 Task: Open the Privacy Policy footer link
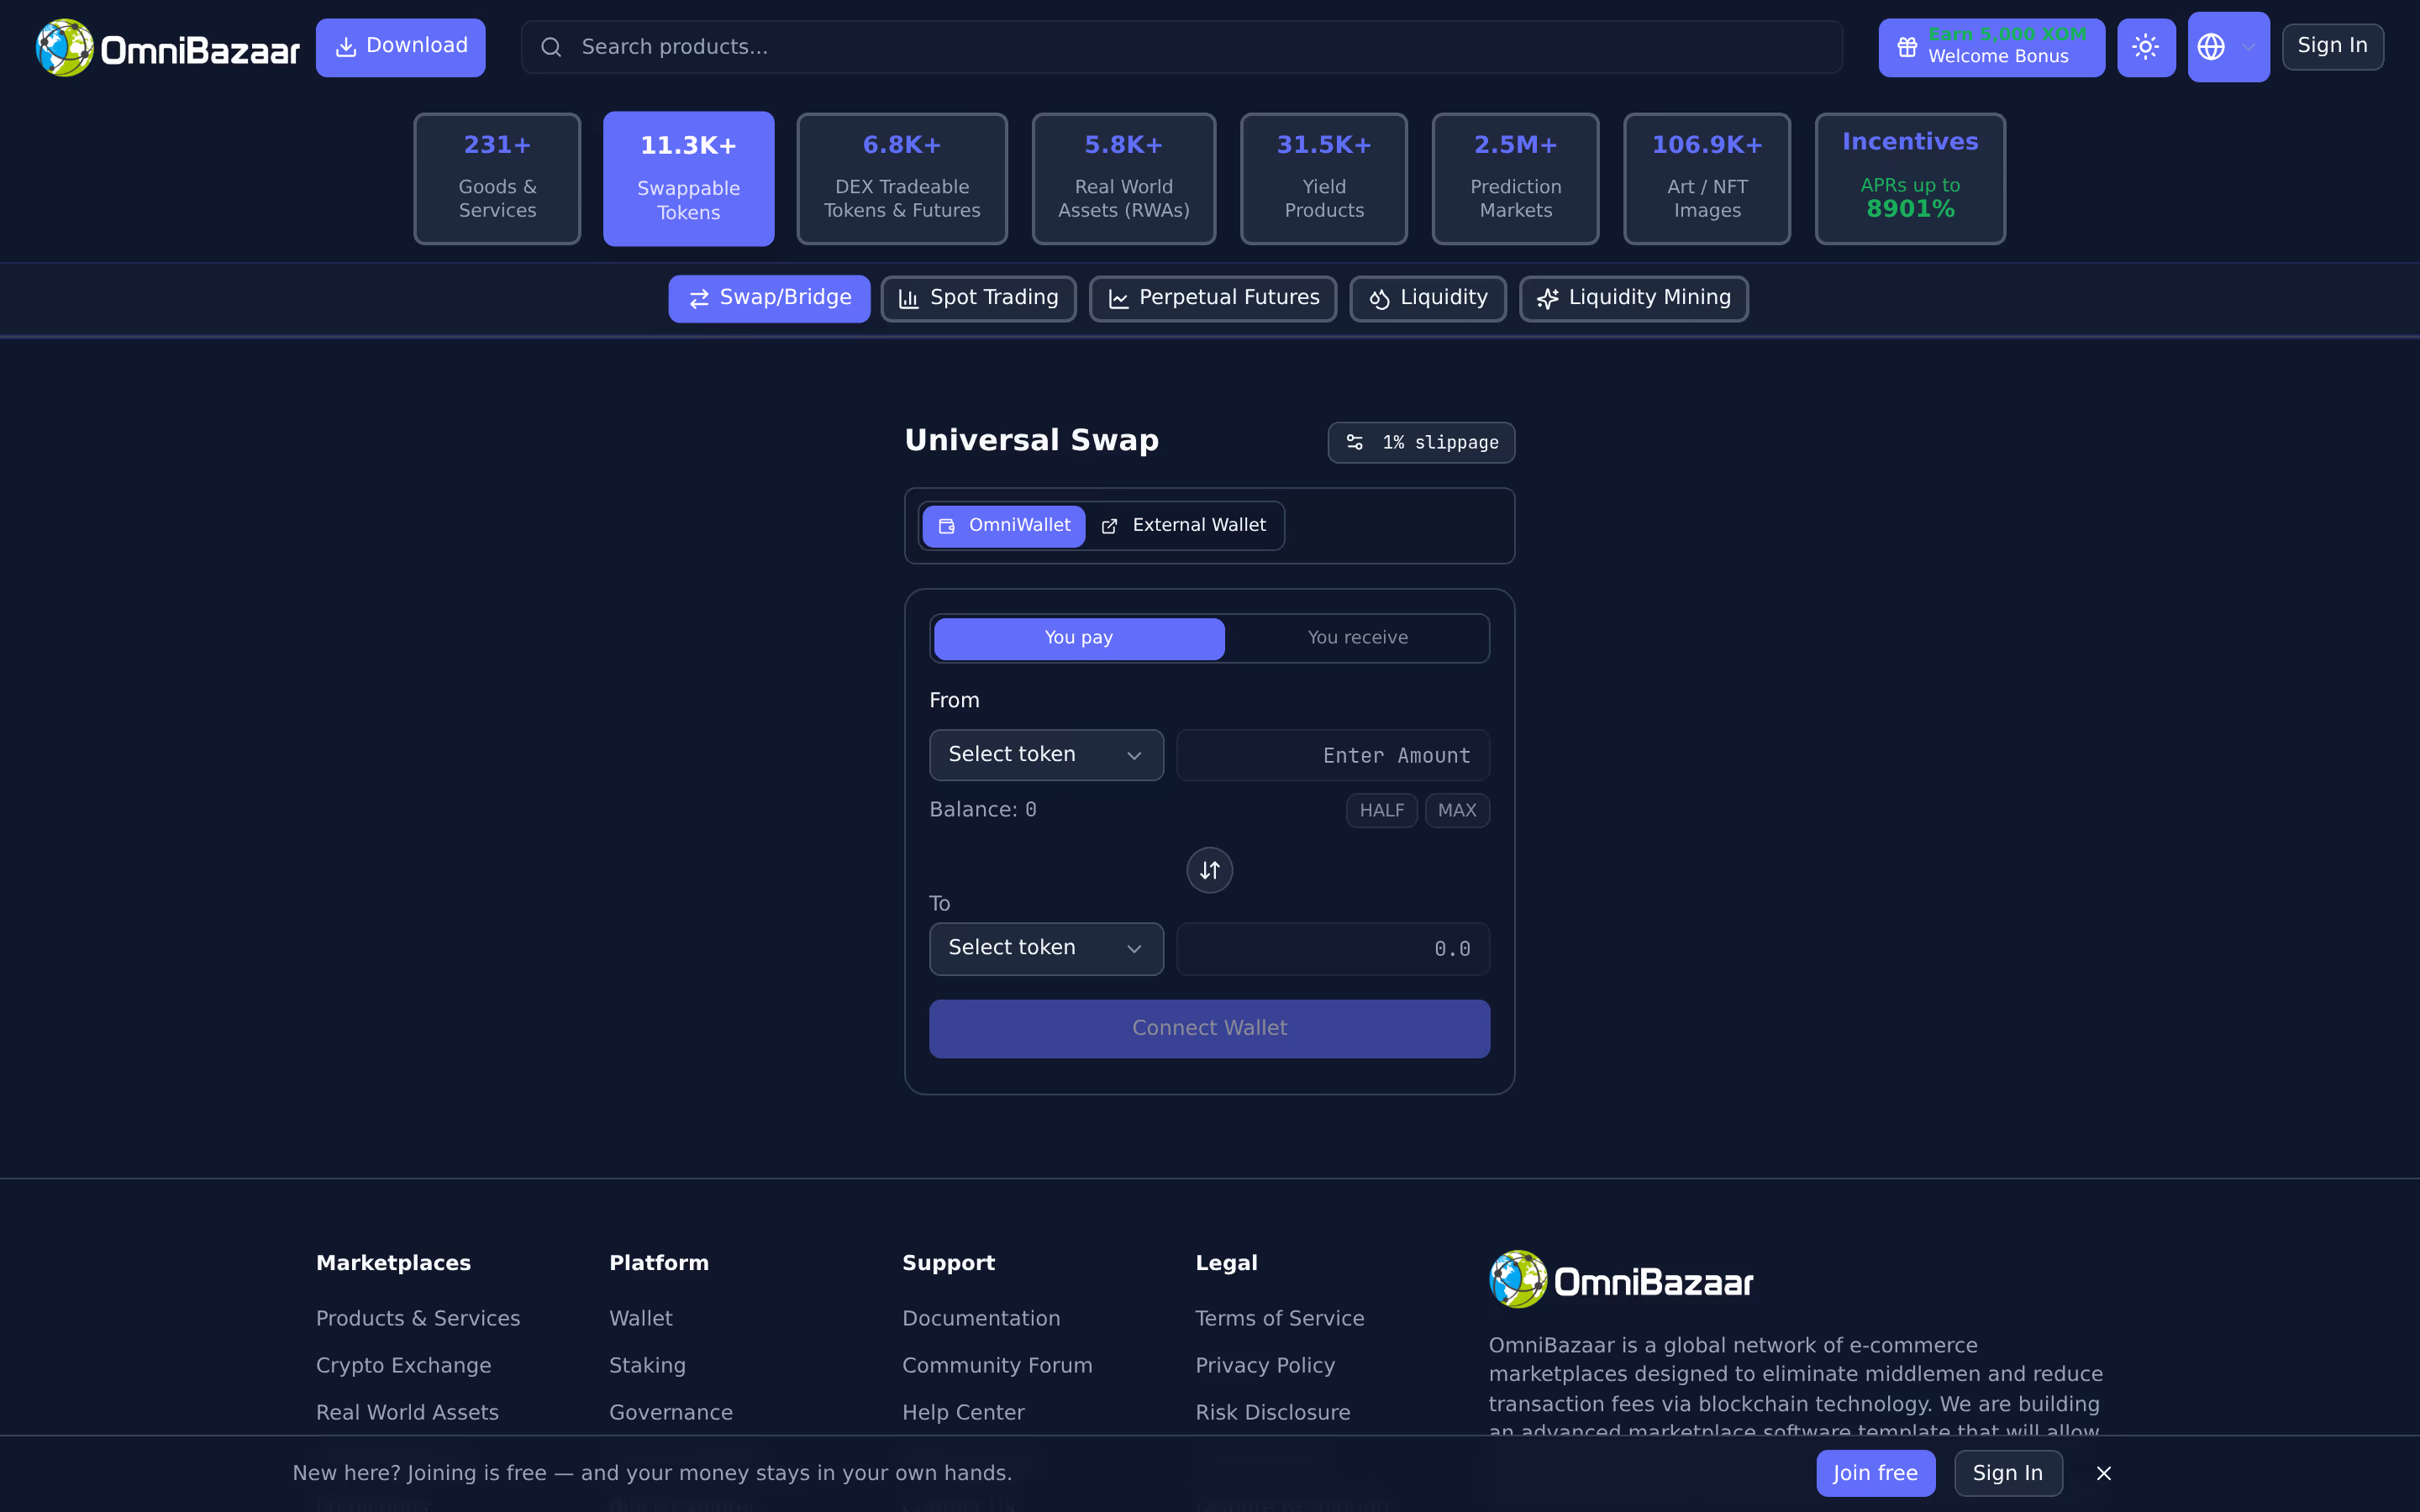click(1265, 1366)
